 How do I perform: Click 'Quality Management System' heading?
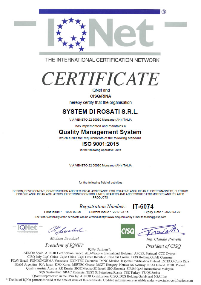100,132
